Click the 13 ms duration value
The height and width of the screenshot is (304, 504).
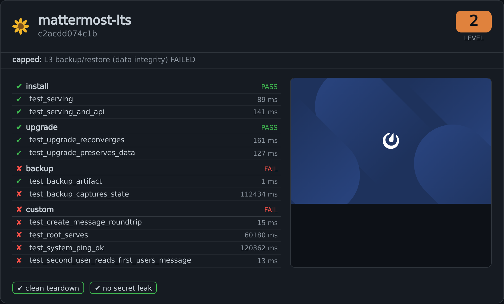[267, 261]
